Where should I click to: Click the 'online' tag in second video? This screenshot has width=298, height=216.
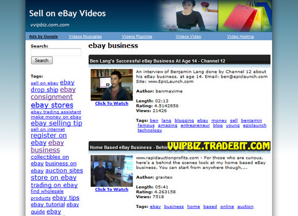click(227, 207)
